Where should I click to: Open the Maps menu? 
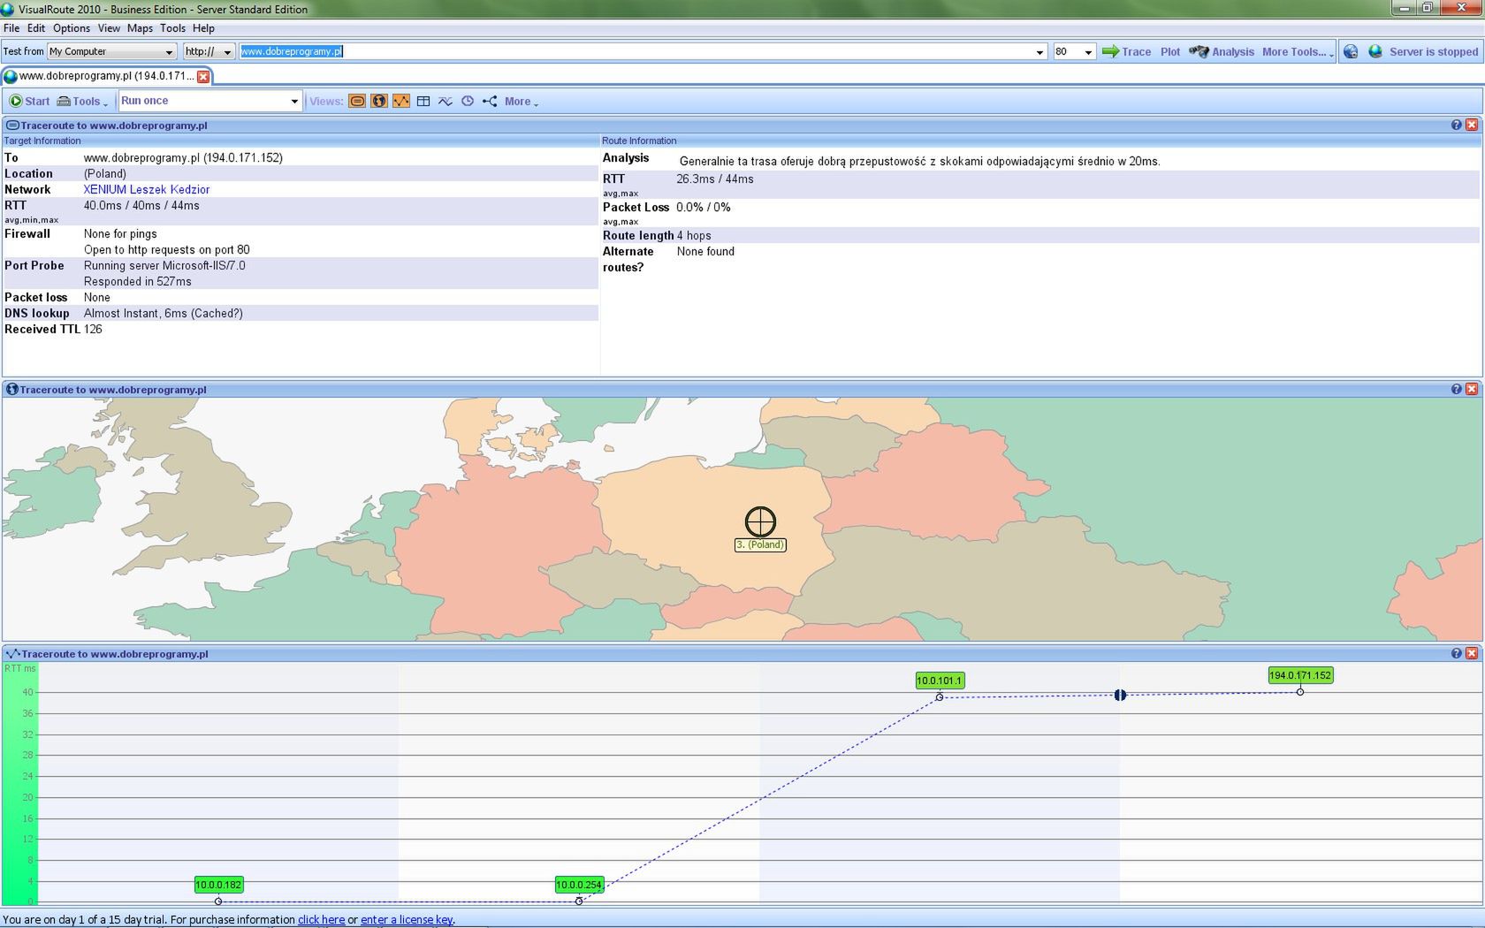point(140,28)
